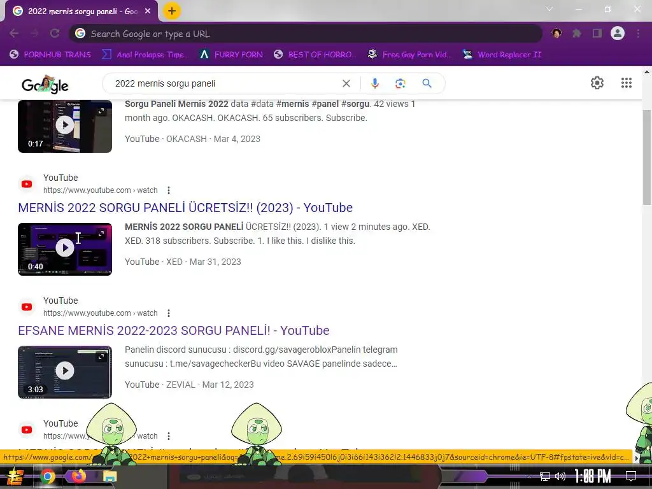This screenshot has height=489, width=652.
Task: Start voice search with the microphone
Action: pos(374,83)
